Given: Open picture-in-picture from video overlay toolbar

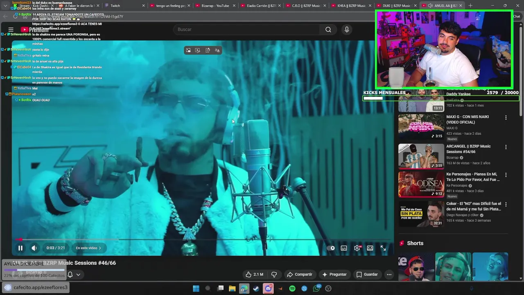Looking at the screenshot, I should tap(188, 50).
